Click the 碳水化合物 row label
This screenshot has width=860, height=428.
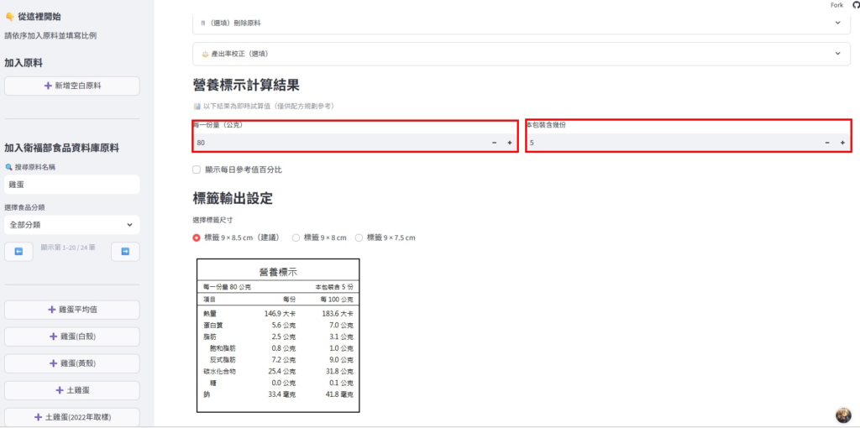219,371
